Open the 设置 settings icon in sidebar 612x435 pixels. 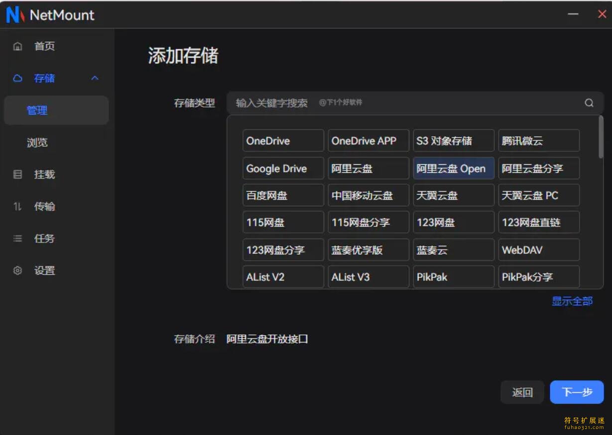[x=17, y=270]
